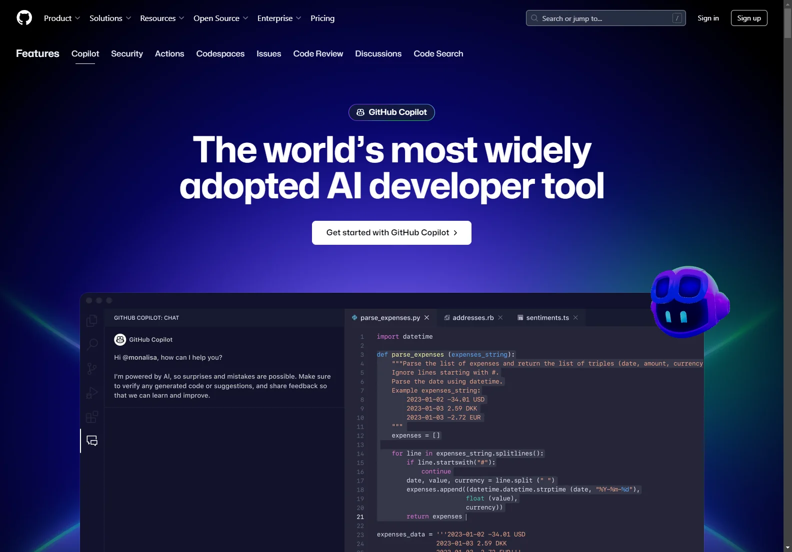Open the Codespaces features tab
792x552 pixels.
(220, 53)
